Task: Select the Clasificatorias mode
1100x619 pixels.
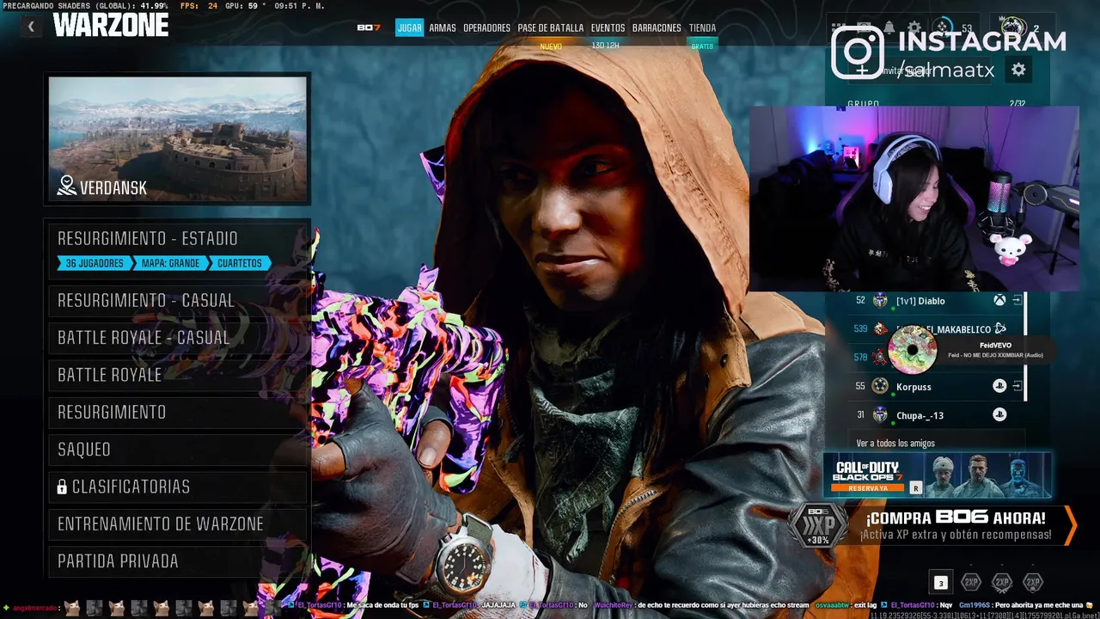Action: pos(177,487)
